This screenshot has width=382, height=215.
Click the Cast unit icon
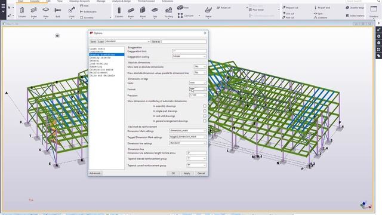click(180, 16)
